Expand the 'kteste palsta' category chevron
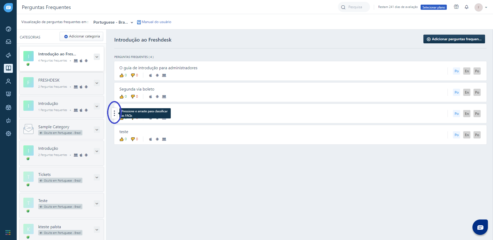The height and width of the screenshot is (240, 493). point(97,230)
